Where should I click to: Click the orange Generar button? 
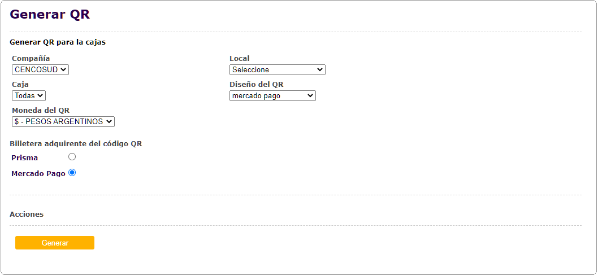point(55,243)
